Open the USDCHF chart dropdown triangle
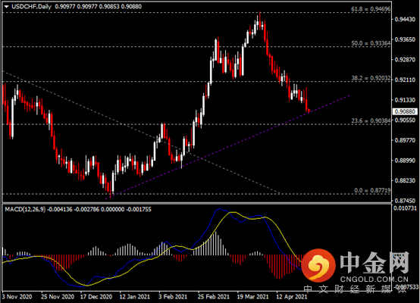This screenshot has height=303, width=420. click(6, 7)
